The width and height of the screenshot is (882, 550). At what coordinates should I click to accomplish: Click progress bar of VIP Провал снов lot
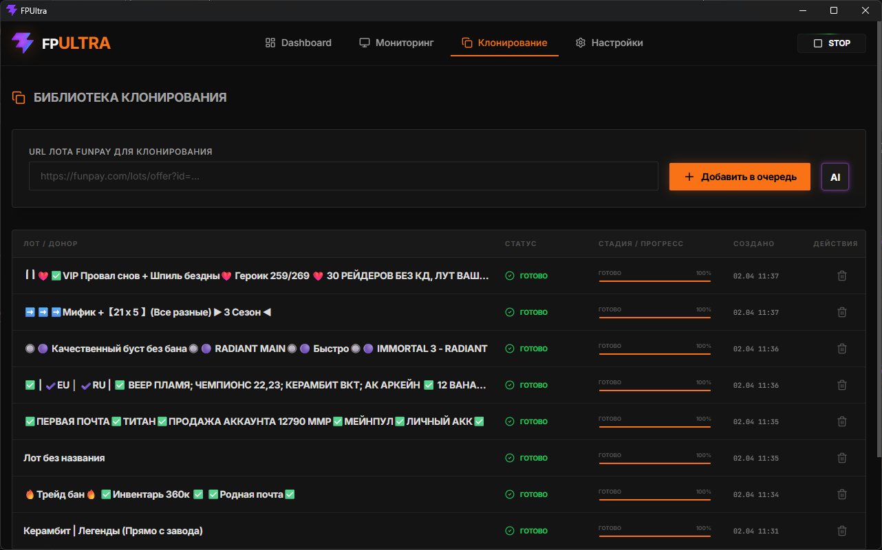(x=654, y=279)
